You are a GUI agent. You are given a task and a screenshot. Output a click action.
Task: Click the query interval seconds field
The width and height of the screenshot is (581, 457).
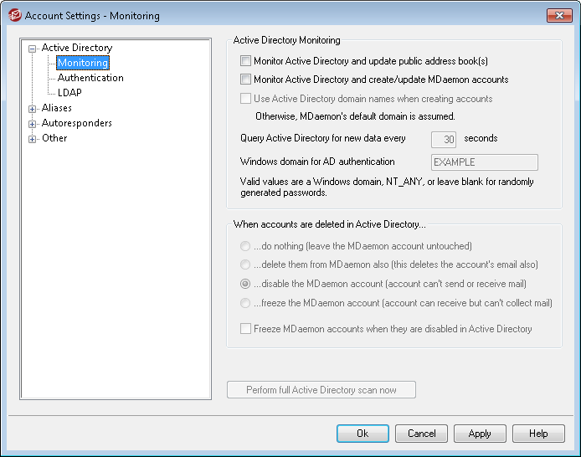443,140
